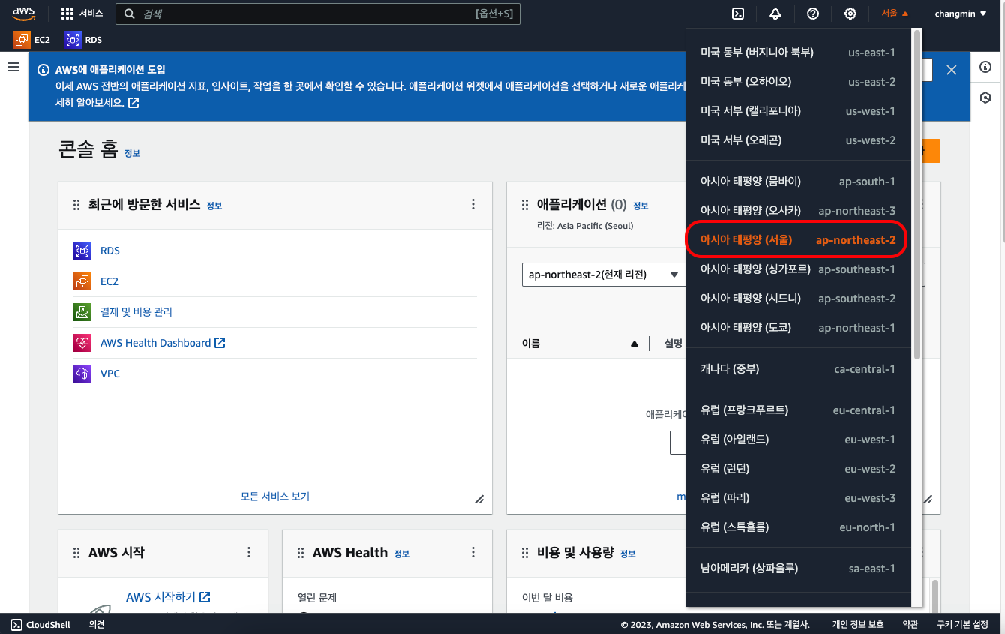Select 미국 동부 (오하이오) us-east-2 region
This screenshot has width=1005, height=634.
click(x=798, y=82)
